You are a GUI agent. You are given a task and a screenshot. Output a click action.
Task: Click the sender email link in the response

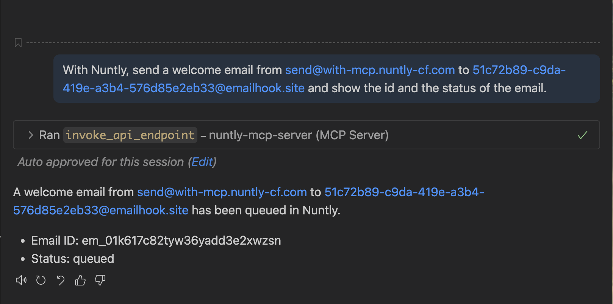[222, 192]
